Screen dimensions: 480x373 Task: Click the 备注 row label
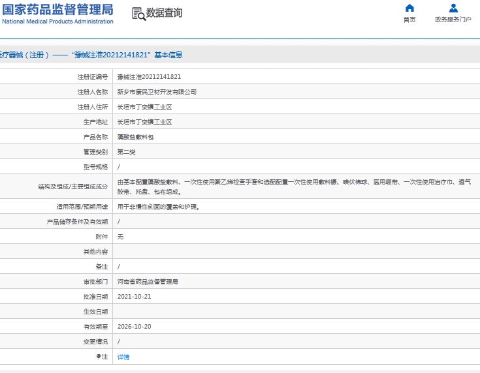[102, 267]
